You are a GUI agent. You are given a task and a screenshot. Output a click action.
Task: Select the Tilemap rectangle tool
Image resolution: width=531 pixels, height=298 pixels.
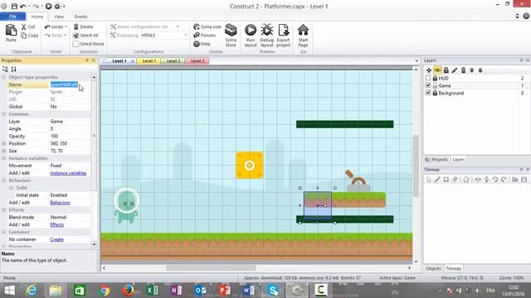(446, 180)
